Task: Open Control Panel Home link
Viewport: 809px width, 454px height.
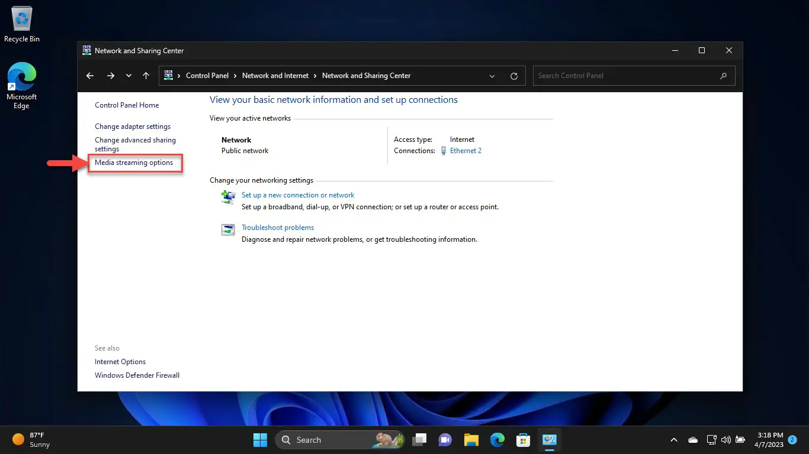Action: [127, 105]
